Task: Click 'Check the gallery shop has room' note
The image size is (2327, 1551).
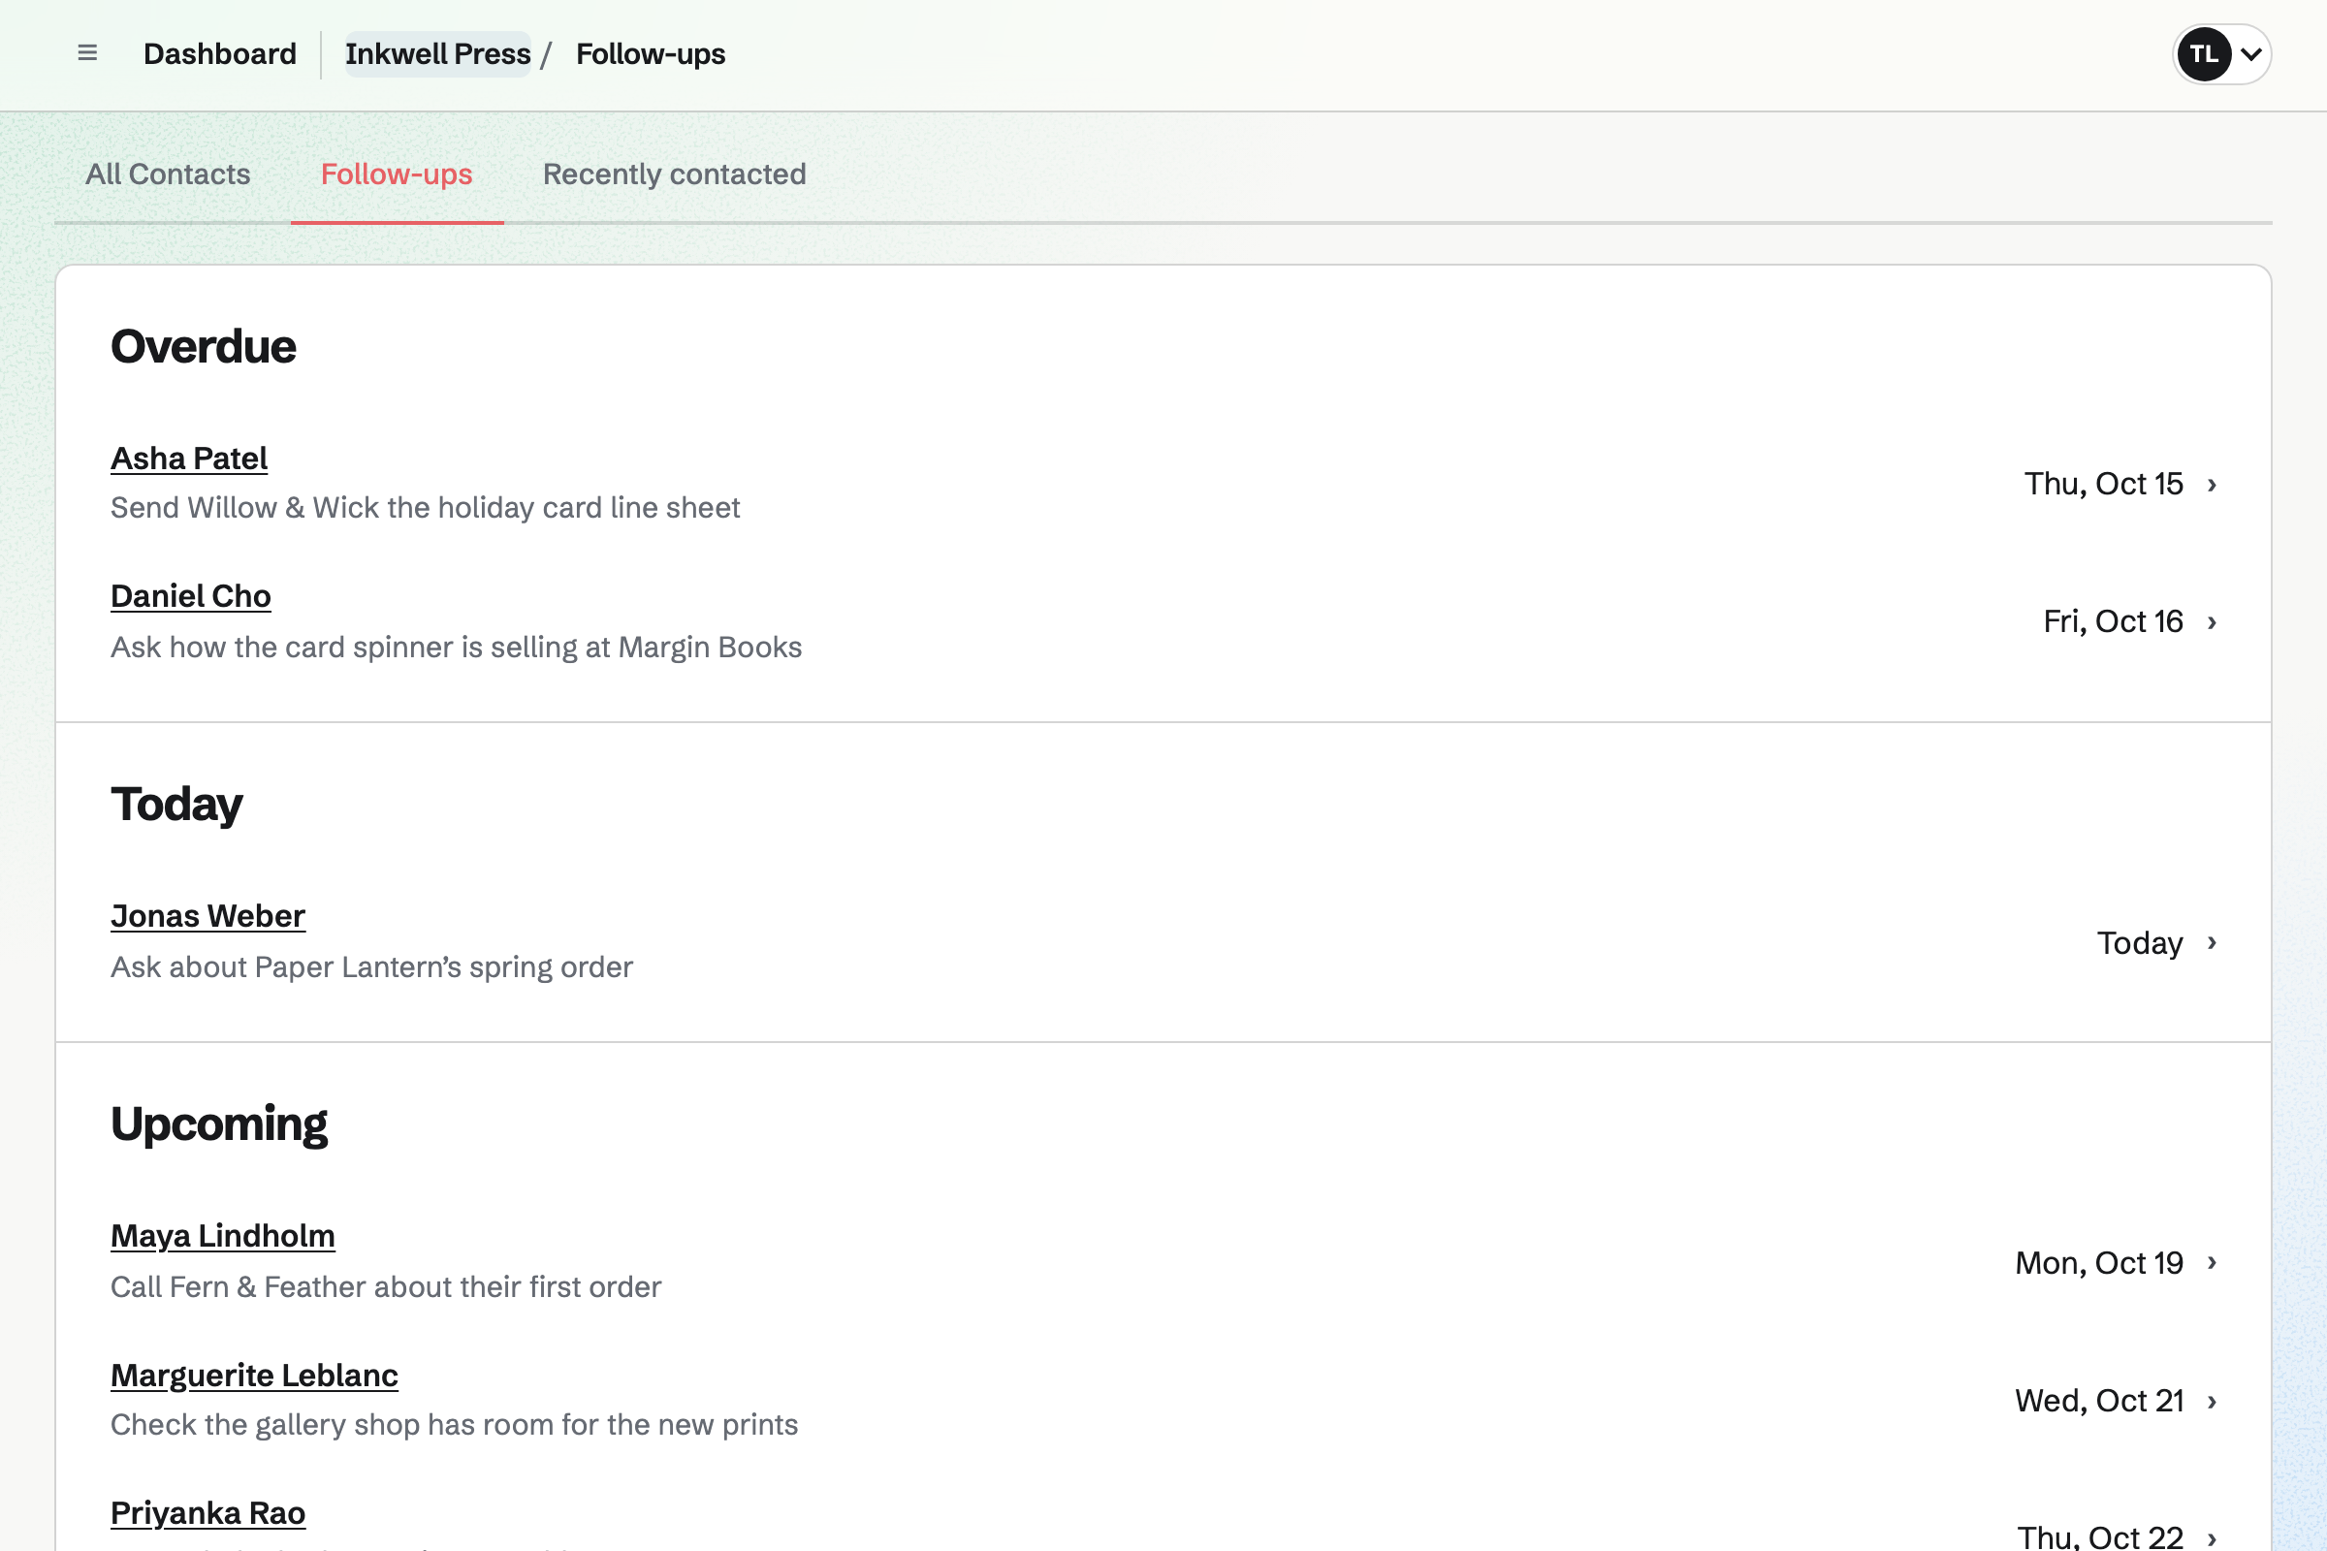Action: (454, 1424)
